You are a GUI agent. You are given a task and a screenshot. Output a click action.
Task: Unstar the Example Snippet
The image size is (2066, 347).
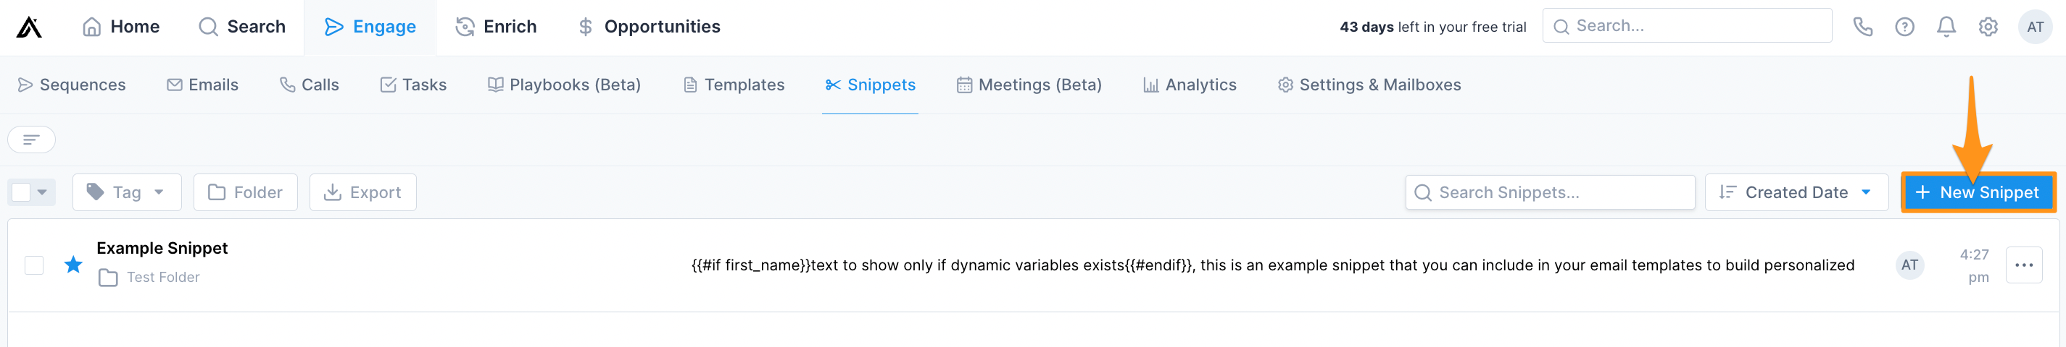[x=73, y=265]
